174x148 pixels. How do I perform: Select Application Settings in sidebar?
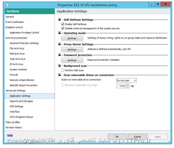30,96
